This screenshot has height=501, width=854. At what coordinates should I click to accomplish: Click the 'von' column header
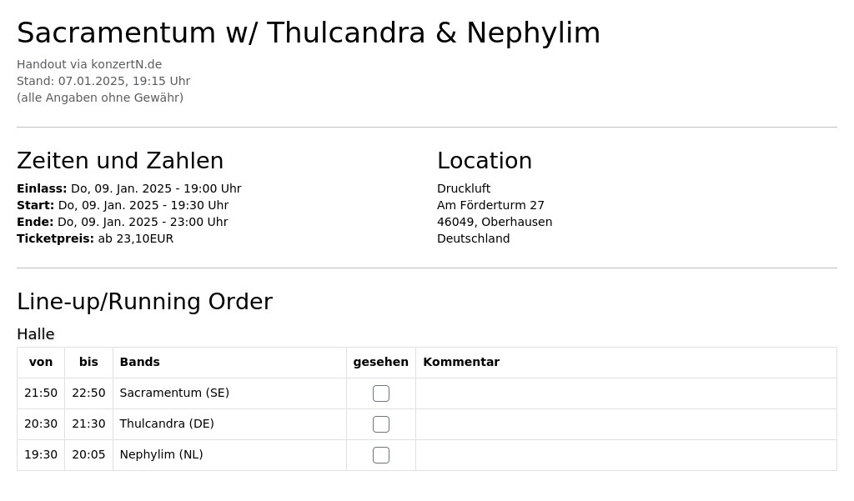(x=41, y=362)
